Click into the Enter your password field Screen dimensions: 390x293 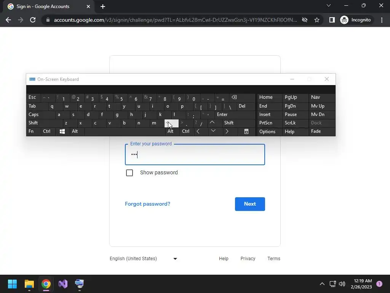[195, 155]
